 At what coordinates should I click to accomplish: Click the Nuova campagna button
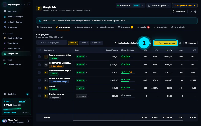(165, 43)
